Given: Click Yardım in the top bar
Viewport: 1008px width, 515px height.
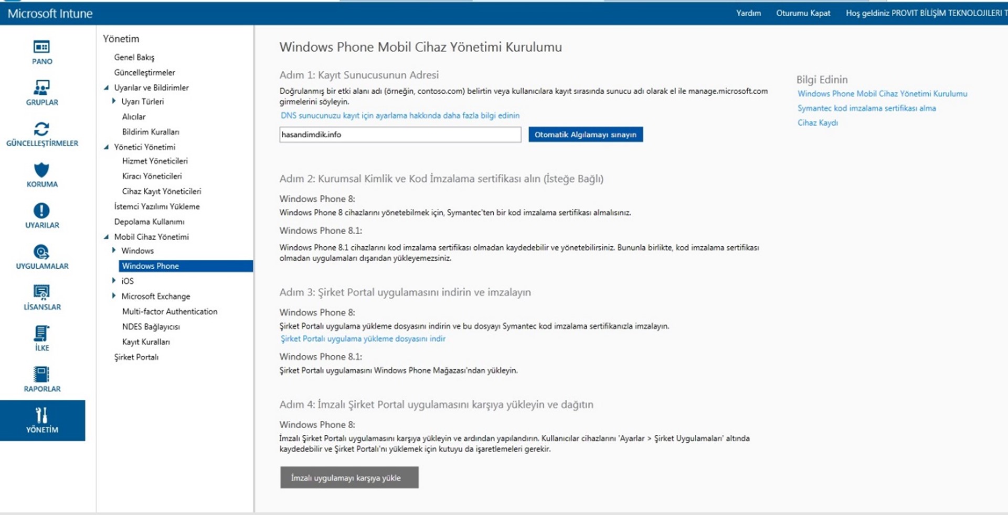Looking at the screenshot, I should point(748,13).
